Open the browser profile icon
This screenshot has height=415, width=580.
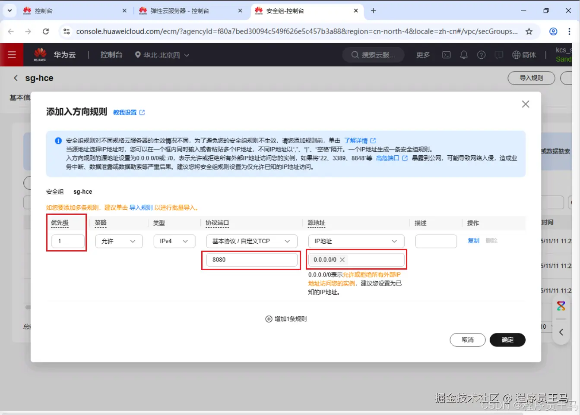tap(553, 31)
